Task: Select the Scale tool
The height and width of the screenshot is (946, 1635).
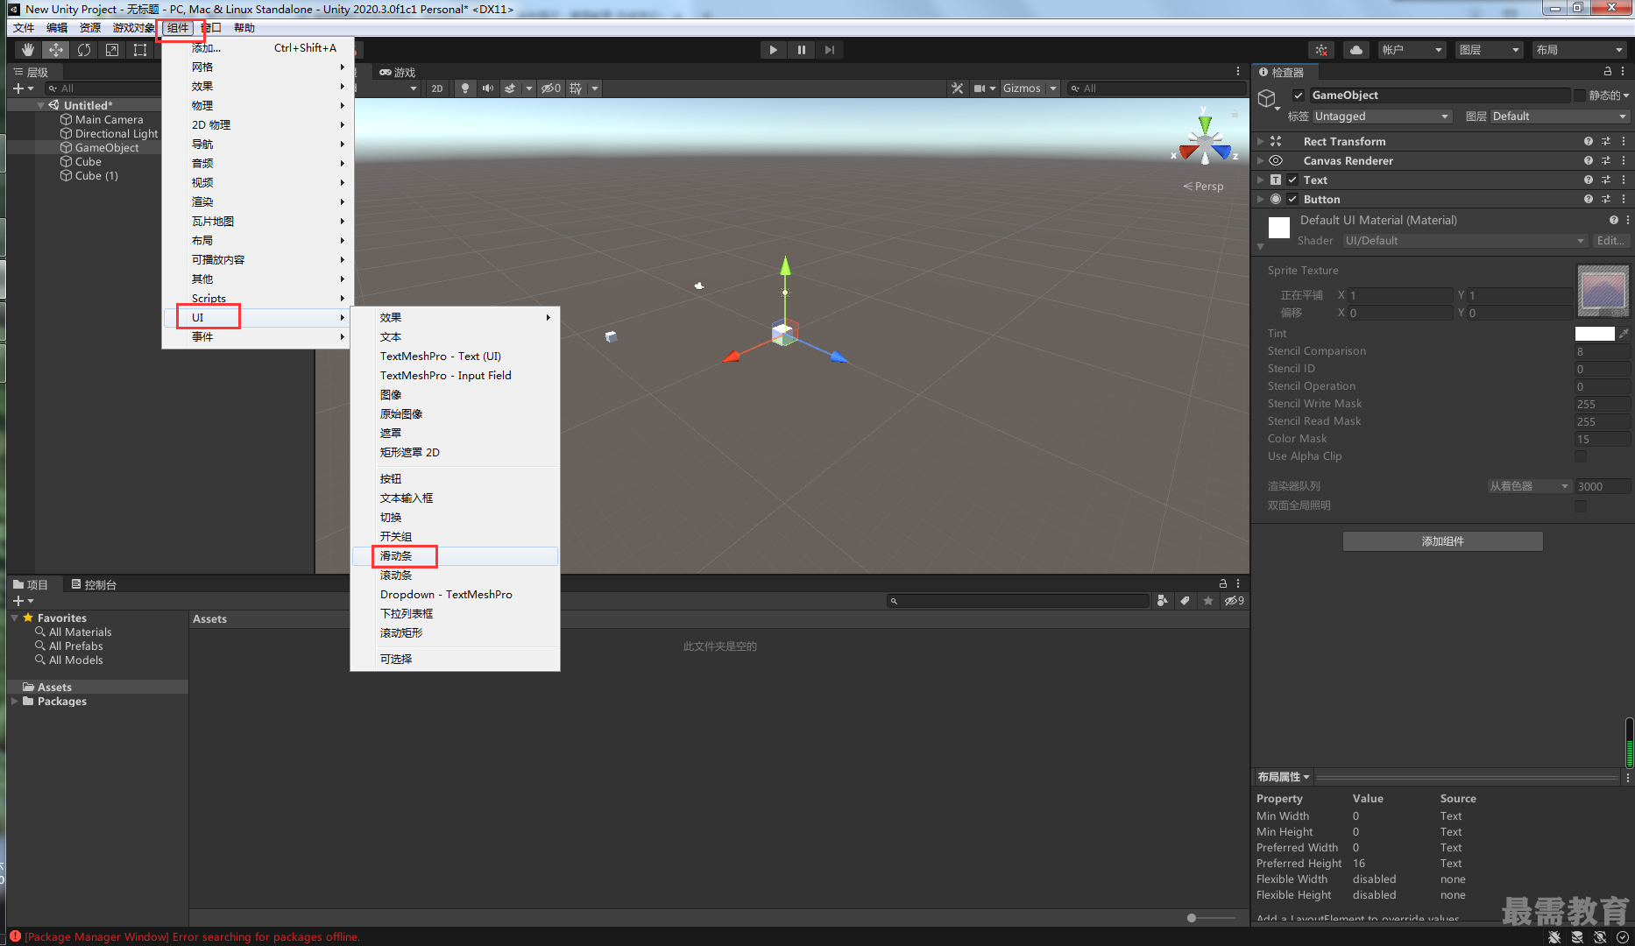Action: click(x=112, y=50)
